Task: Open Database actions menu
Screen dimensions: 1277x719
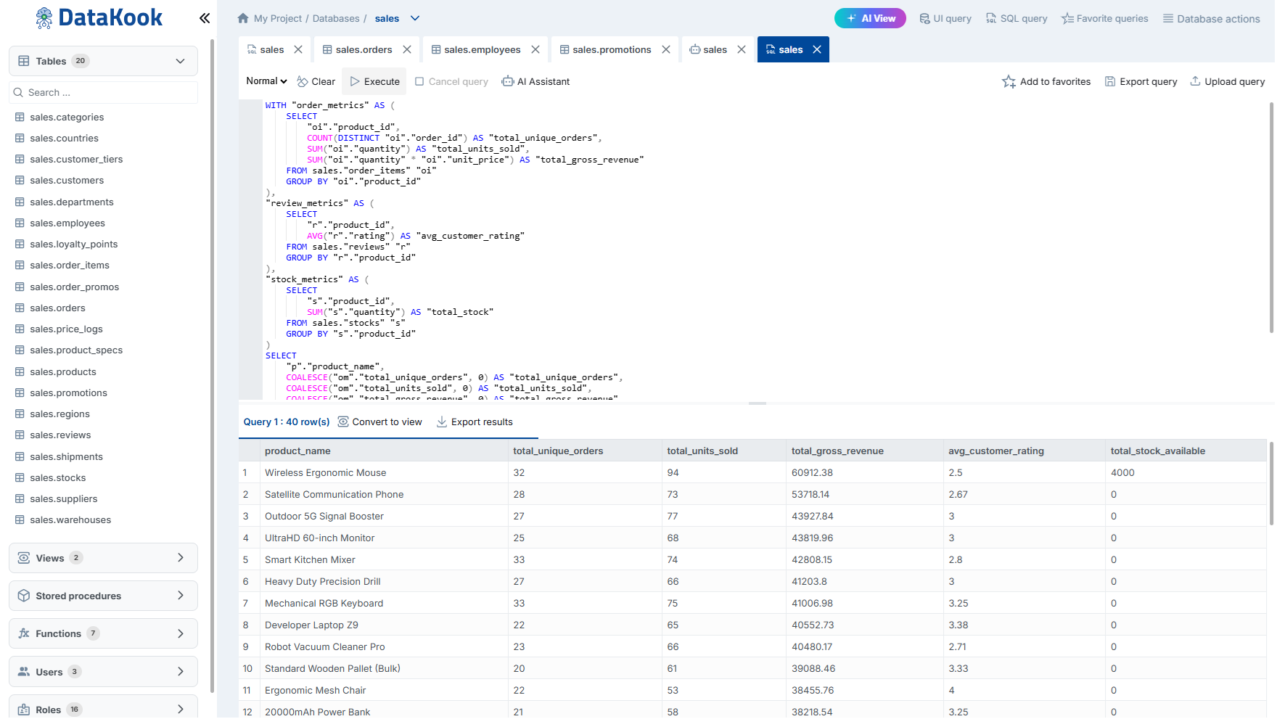Action: click(1211, 18)
